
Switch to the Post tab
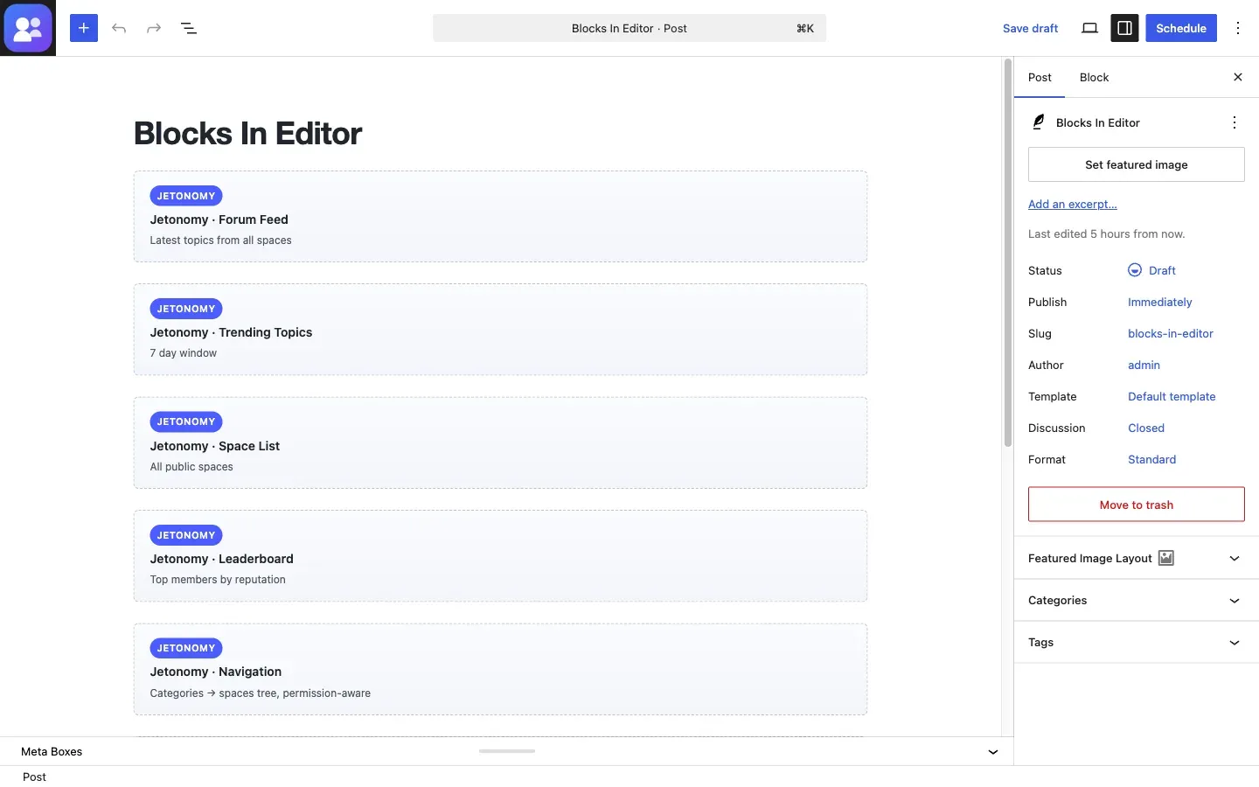[x=1040, y=77]
